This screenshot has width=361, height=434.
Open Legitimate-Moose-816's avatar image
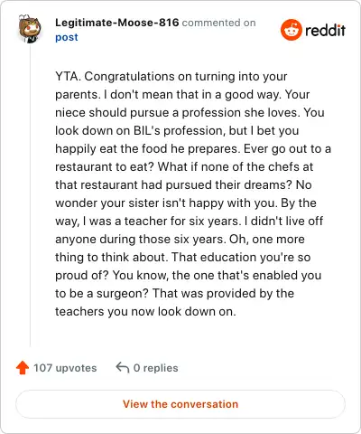point(30,29)
